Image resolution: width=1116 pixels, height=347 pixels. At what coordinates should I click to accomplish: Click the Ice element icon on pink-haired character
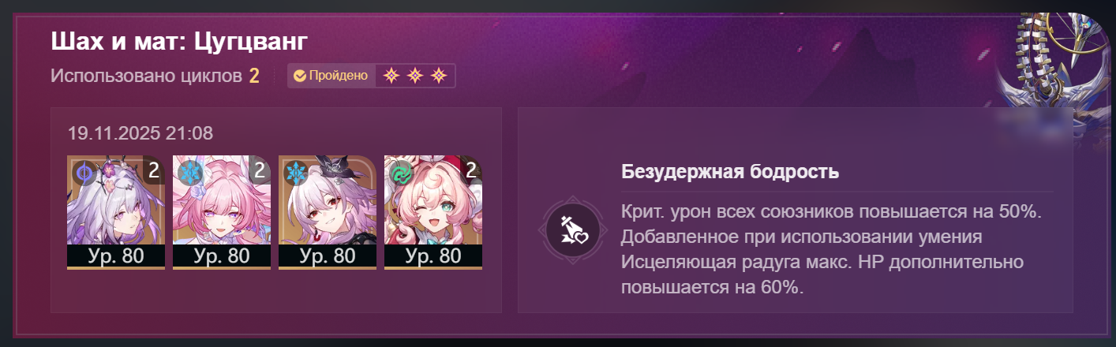pyautogui.click(x=189, y=172)
